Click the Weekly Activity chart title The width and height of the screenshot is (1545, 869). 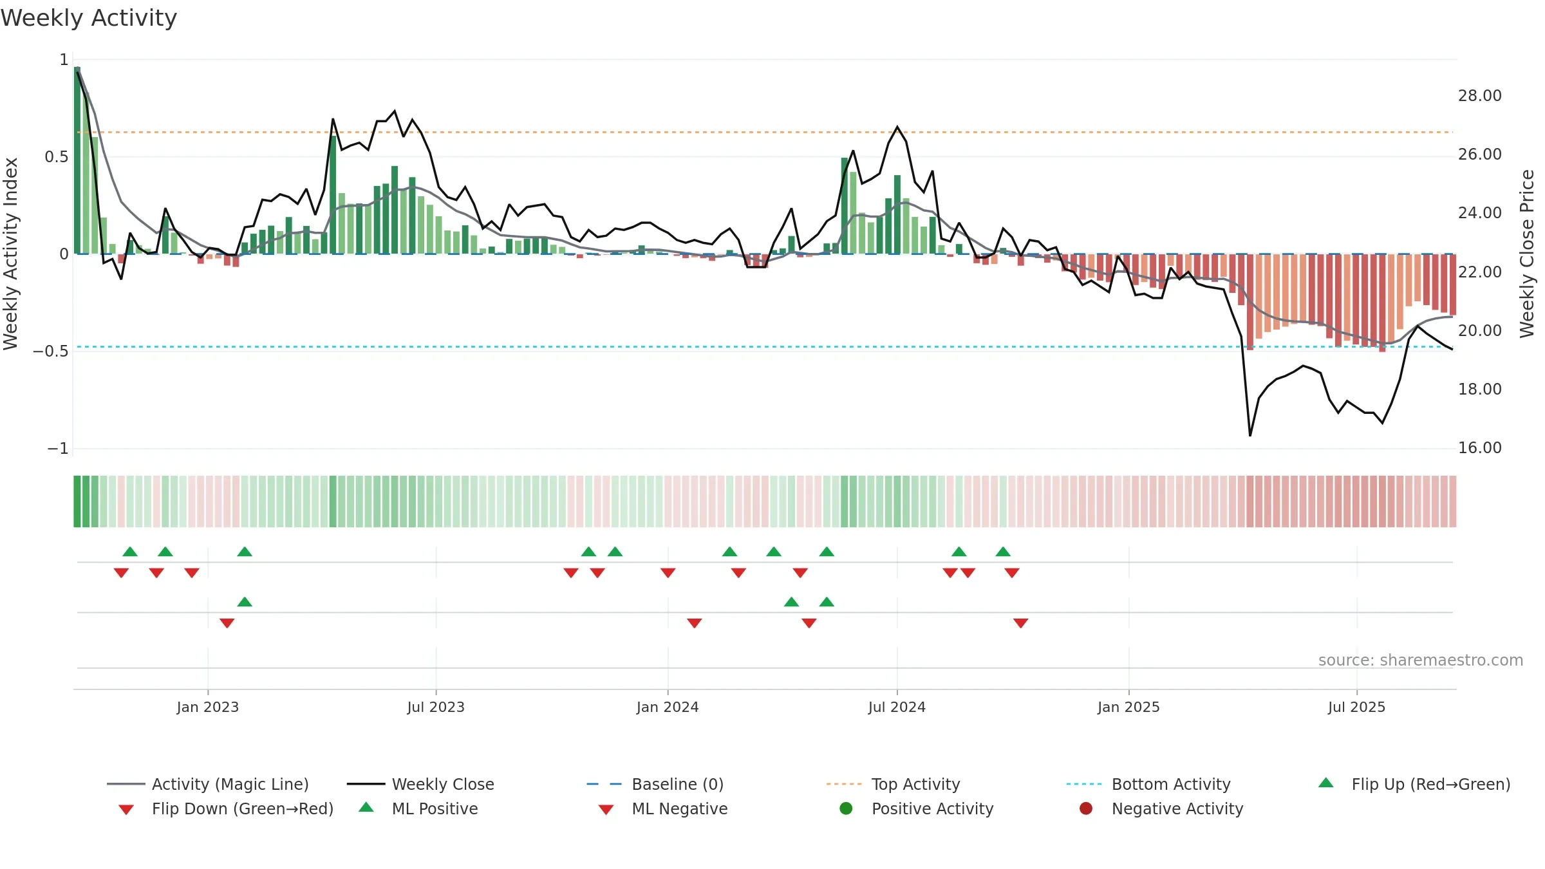[x=89, y=18]
